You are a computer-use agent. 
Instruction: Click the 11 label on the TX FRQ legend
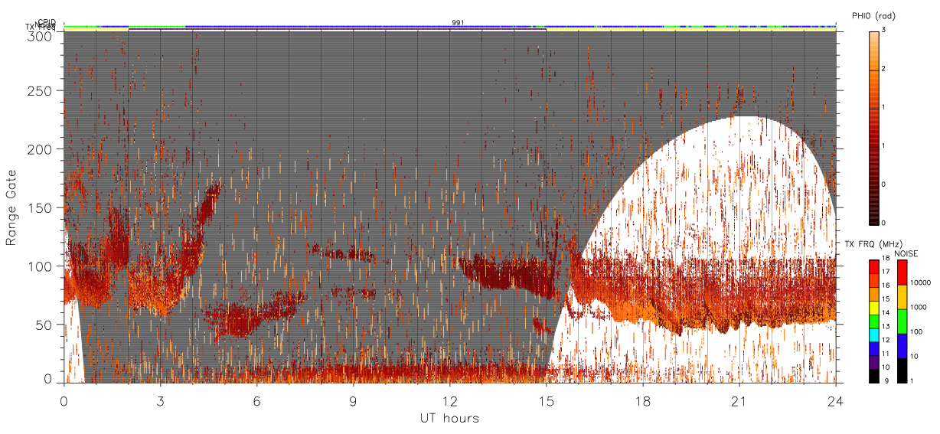tap(886, 354)
